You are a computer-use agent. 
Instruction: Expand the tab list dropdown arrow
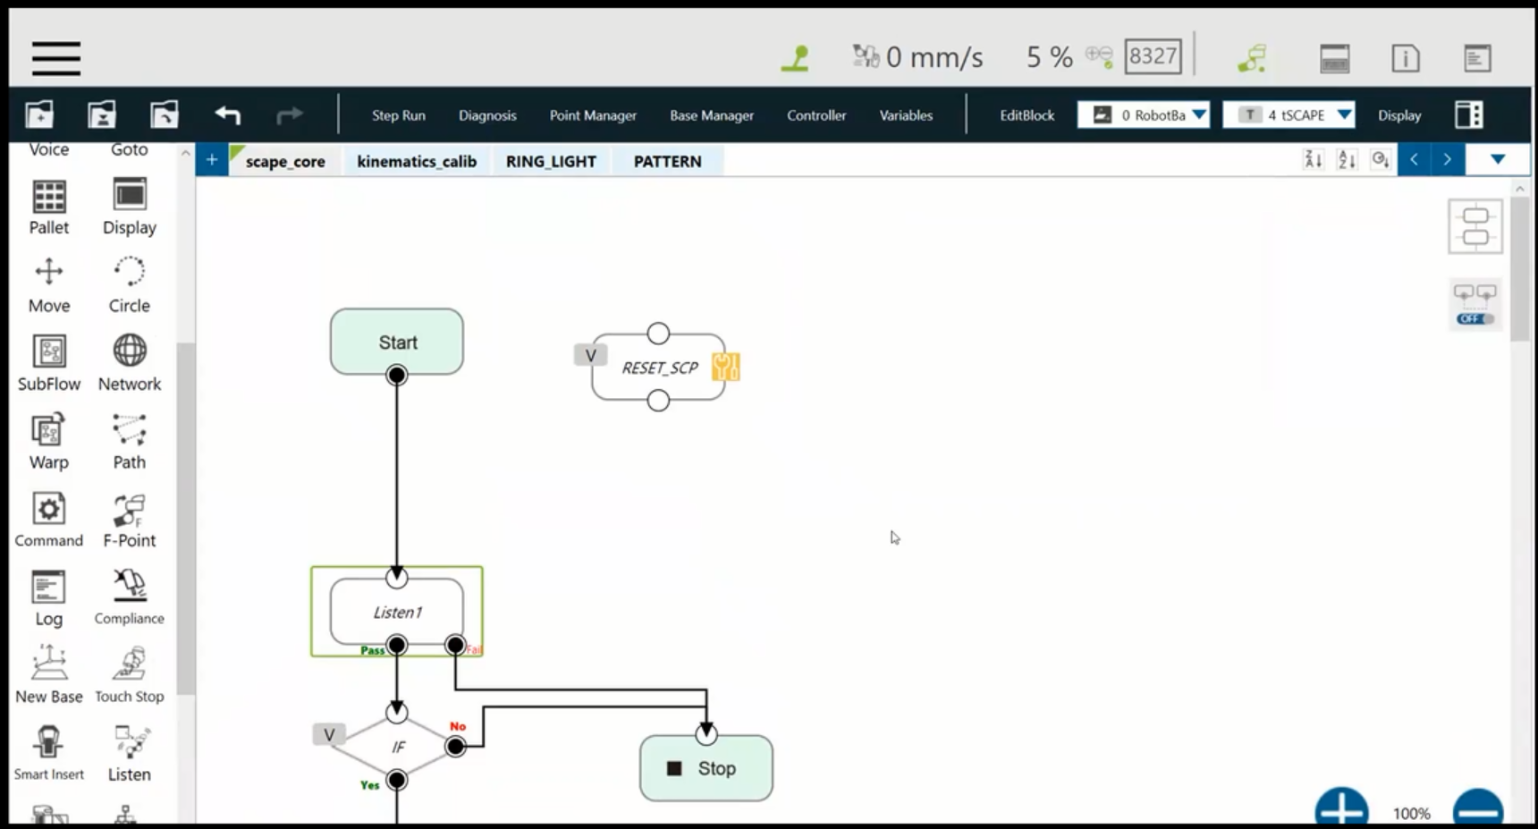(1498, 160)
